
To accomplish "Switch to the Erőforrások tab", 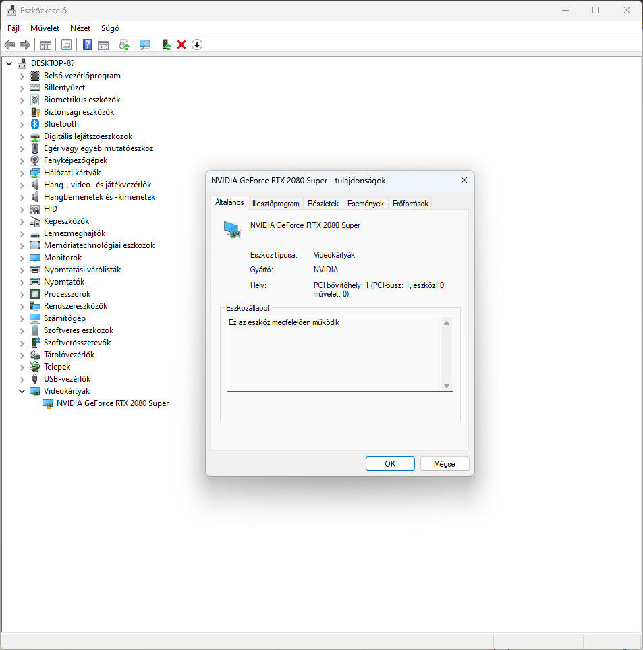I will point(410,204).
